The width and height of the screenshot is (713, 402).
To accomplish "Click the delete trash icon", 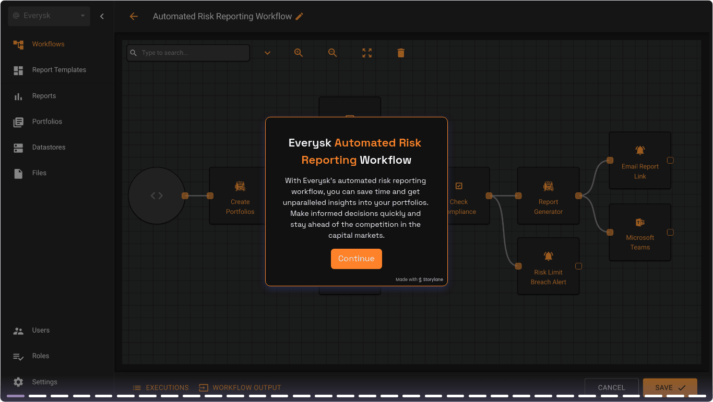I will pyautogui.click(x=401, y=53).
